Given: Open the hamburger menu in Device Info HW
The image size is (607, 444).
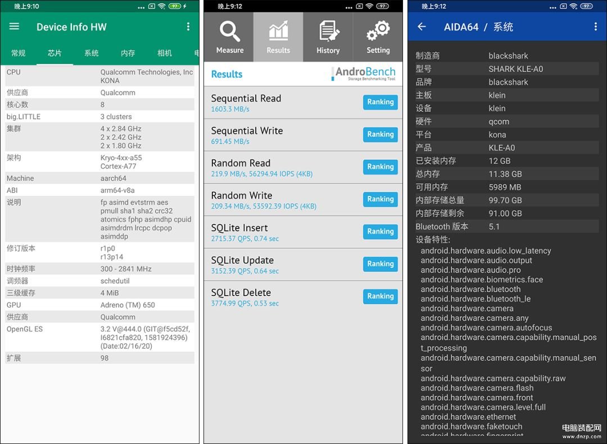Looking at the screenshot, I should tap(14, 26).
